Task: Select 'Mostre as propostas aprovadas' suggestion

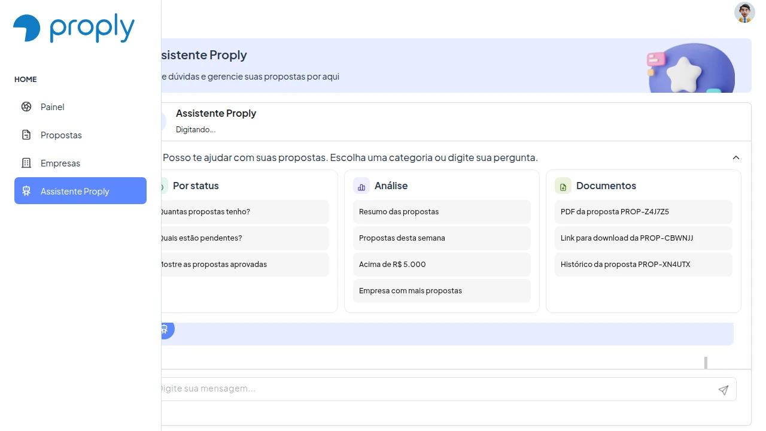Action: tap(245, 265)
